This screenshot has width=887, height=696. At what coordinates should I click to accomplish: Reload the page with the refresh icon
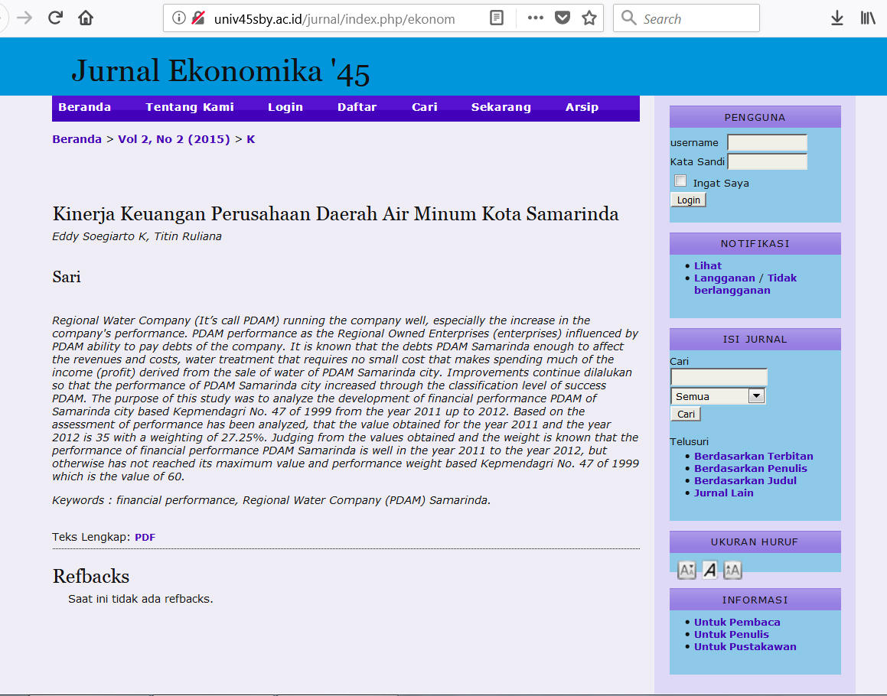tap(55, 18)
